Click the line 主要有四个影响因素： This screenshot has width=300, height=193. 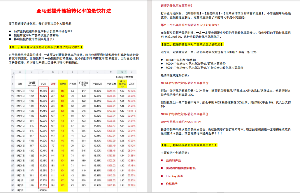pos(175,153)
